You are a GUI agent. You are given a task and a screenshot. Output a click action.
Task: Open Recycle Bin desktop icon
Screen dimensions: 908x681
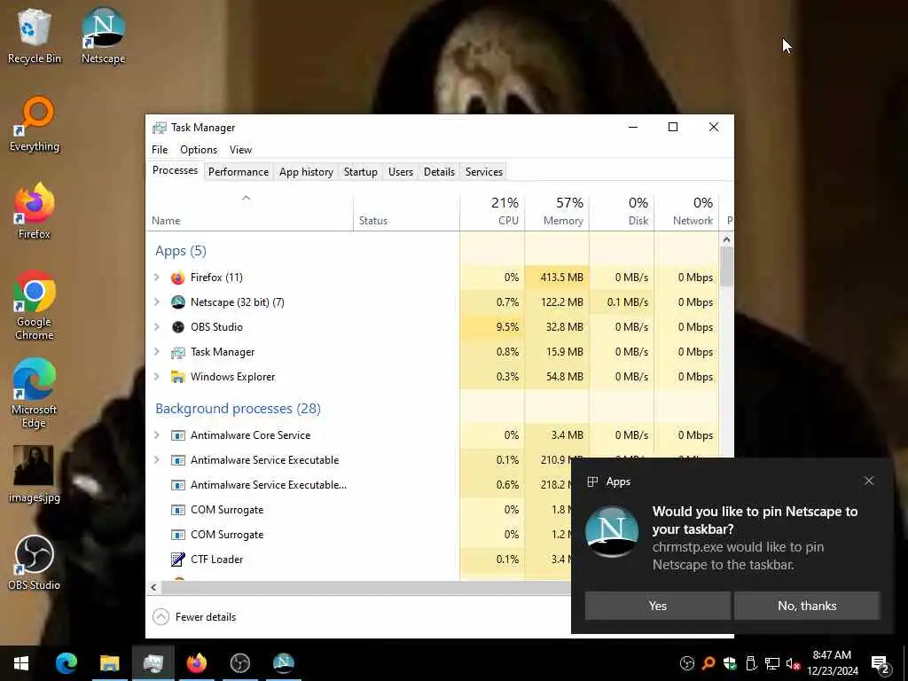34,35
